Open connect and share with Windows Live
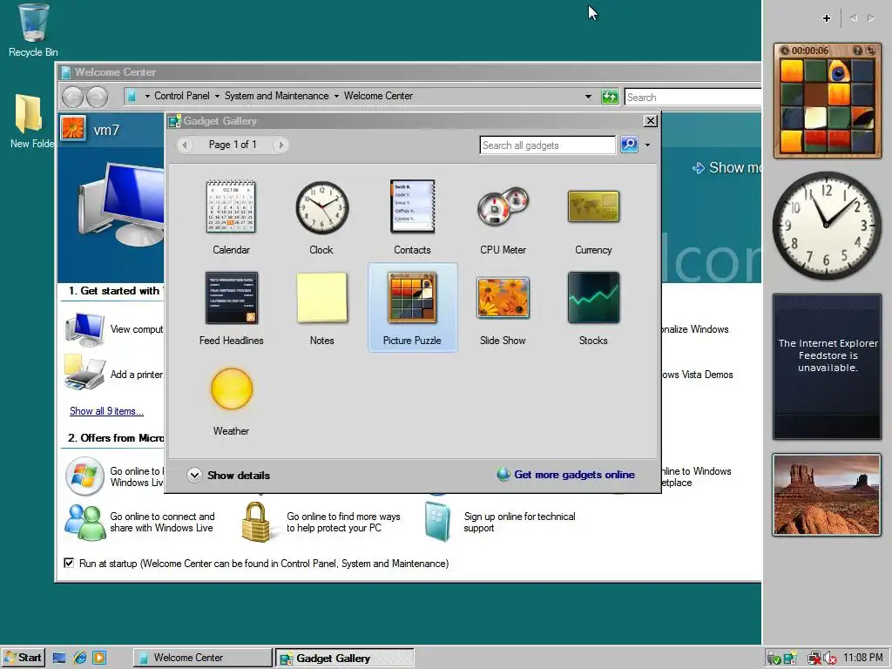 pos(140,522)
